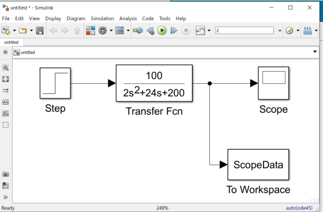Open the Model Explorer icon
Image resolution: width=323 pixels, height=212 pixels.
[x=120, y=31]
